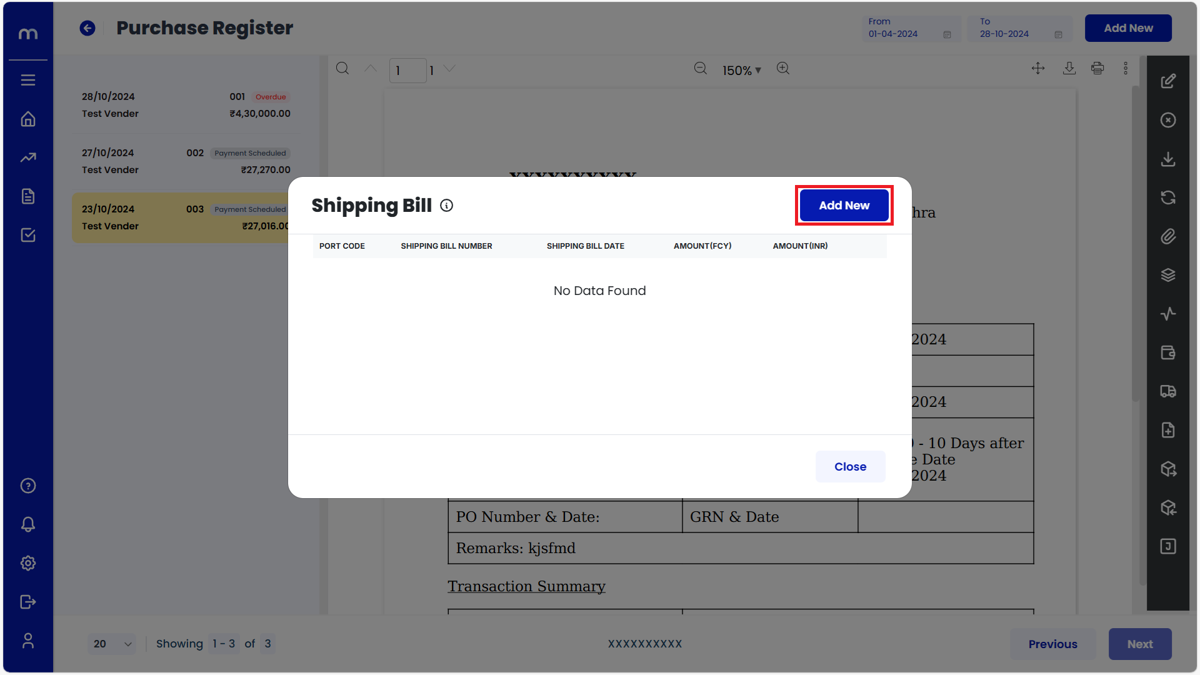Print the PDF from viewer toolbar
This screenshot has height=675, width=1200.
[1097, 69]
